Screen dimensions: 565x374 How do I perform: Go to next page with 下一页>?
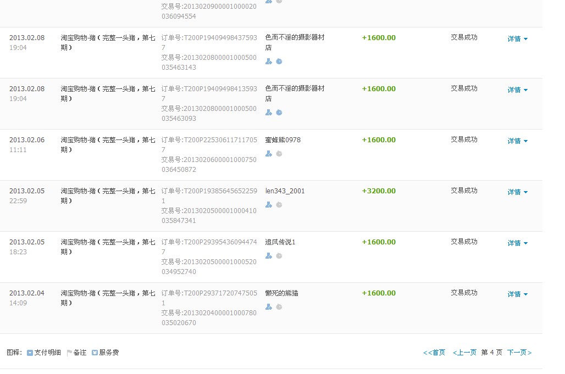click(x=519, y=353)
